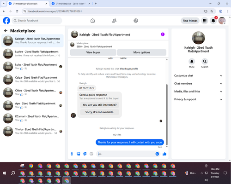Open the emoji picker in message box

(x=157, y=154)
